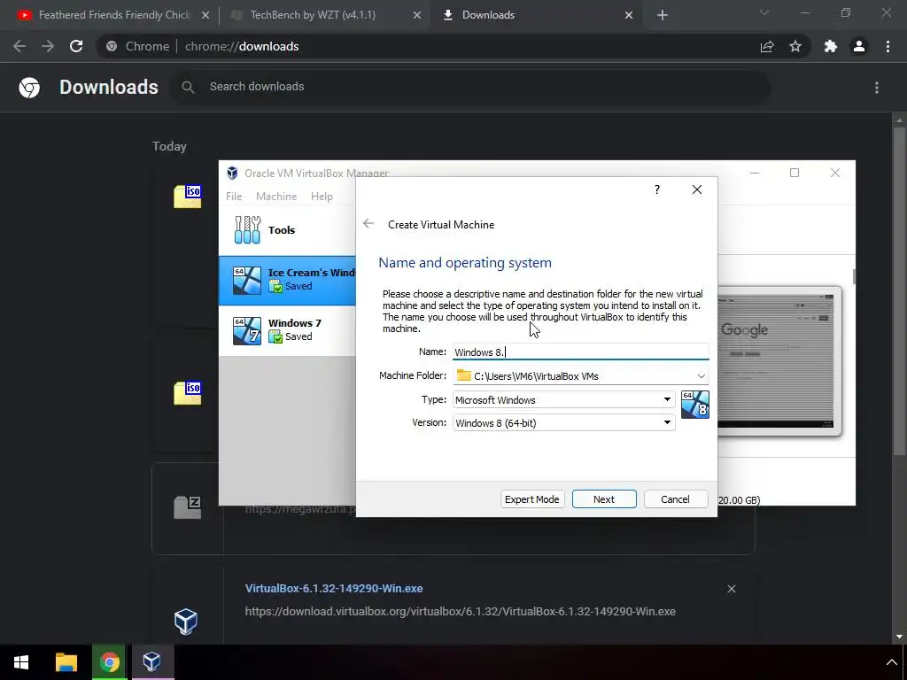
Task: Click the Name field containing Windows 8.
Action: (x=580, y=352)
